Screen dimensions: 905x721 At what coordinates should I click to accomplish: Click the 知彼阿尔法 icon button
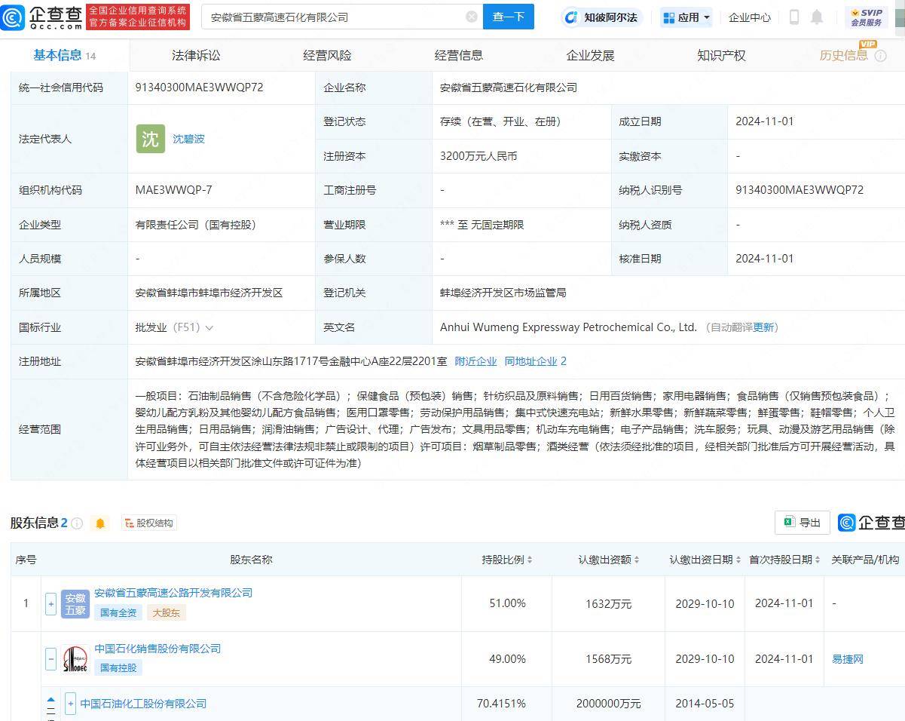601,17
